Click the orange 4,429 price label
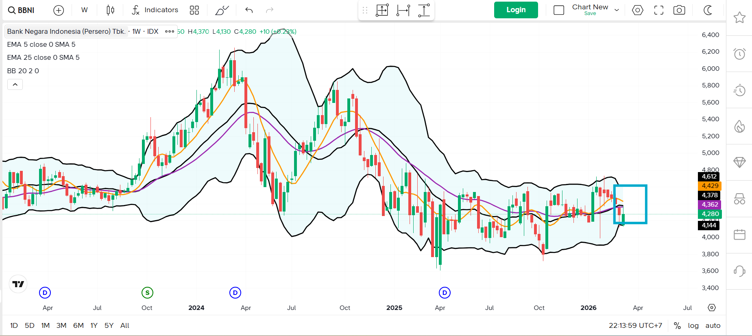This screenshot has width=752, height=336. [x=710, y=186]
